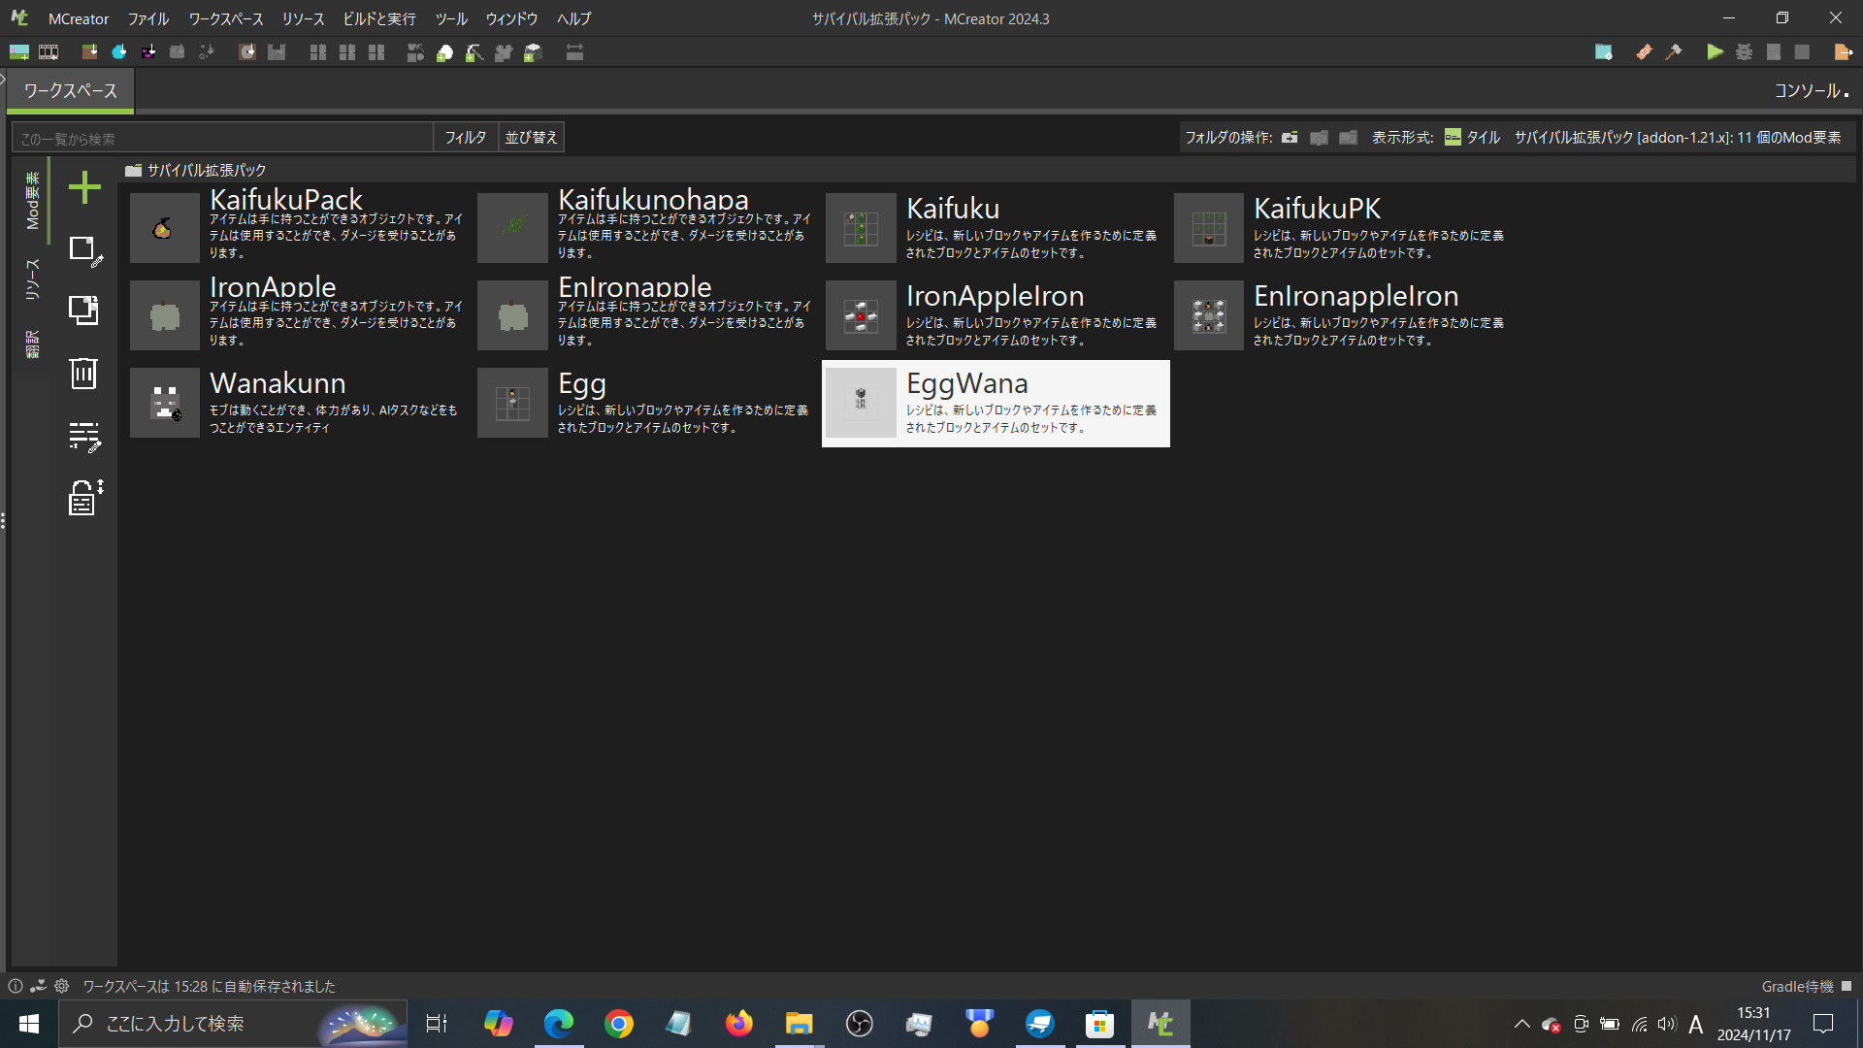
Task: Focus the この一覧から検索 search field
Action: (x=222, y=138)
